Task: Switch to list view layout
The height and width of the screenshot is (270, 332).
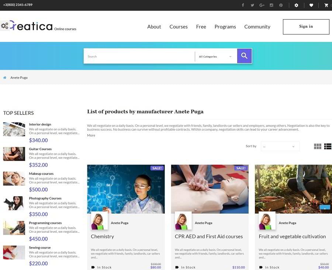Action: tap(328, 146)
